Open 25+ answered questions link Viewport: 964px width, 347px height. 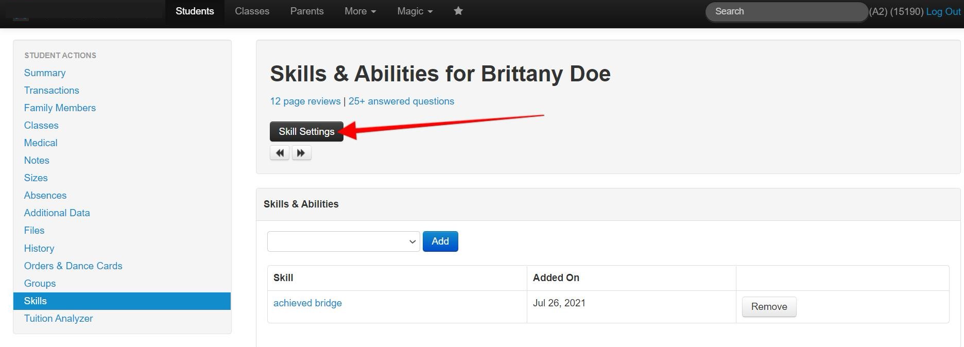point(401,101)
